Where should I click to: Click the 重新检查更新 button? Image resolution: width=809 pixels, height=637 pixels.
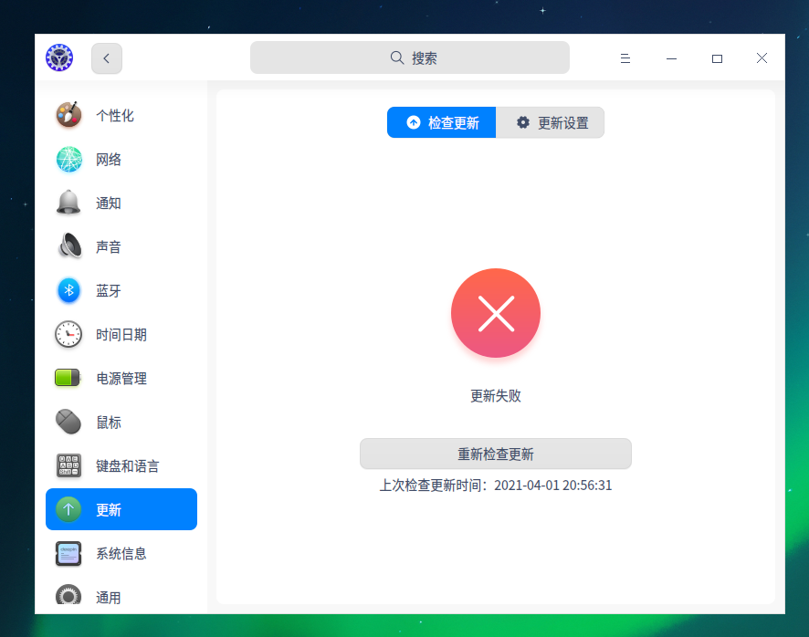[495, 454]
